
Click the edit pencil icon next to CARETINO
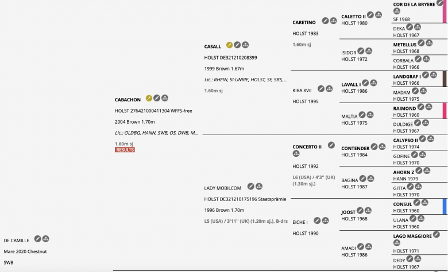pos(325,21)
